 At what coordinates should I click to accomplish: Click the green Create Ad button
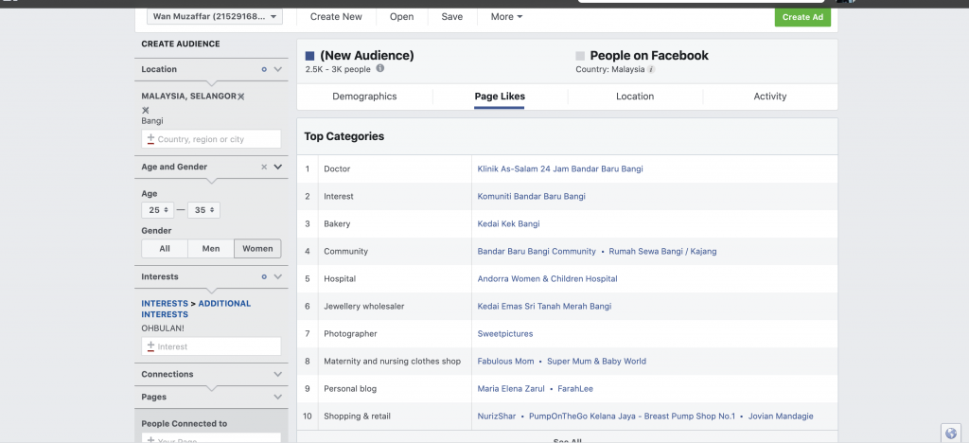[802, 17]
